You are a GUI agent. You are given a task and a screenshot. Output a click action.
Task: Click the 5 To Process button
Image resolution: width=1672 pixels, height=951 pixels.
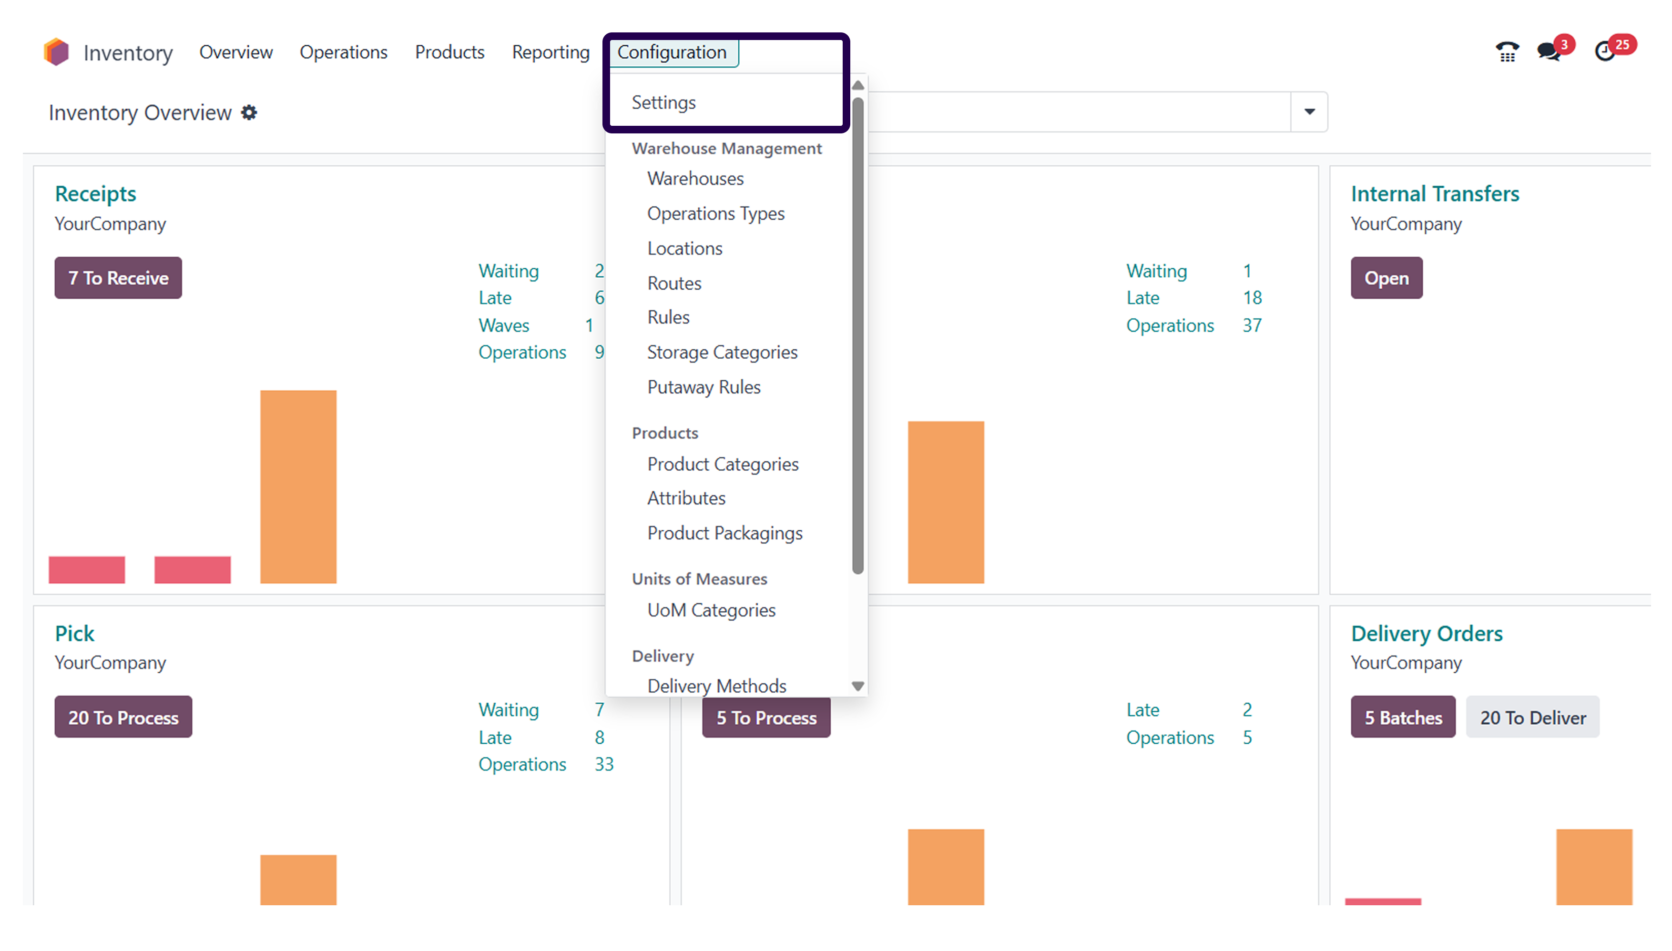(766, 717)
